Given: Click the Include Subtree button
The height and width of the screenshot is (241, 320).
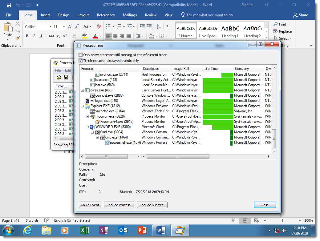Looking at the screenshot, I should [x=152, y=205].
